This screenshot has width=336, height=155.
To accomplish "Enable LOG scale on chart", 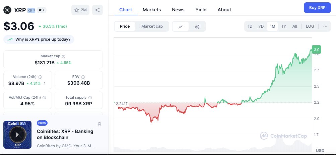I will [310, 26].
